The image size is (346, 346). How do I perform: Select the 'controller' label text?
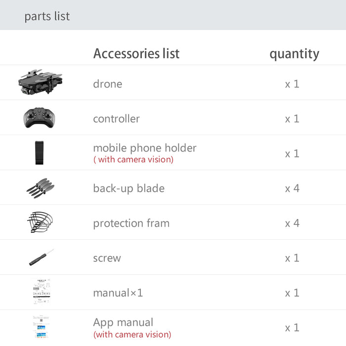pos(116,119)
